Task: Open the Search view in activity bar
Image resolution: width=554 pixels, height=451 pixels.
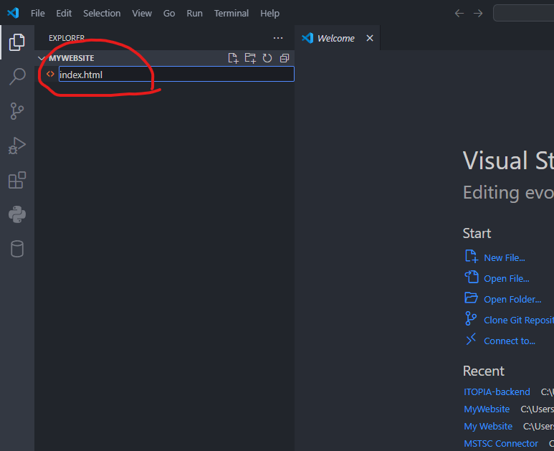Action: pyautogui.click(x=17, y=76)
